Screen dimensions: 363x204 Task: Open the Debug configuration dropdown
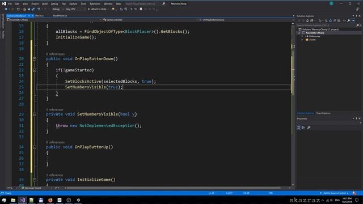[57, 9]
